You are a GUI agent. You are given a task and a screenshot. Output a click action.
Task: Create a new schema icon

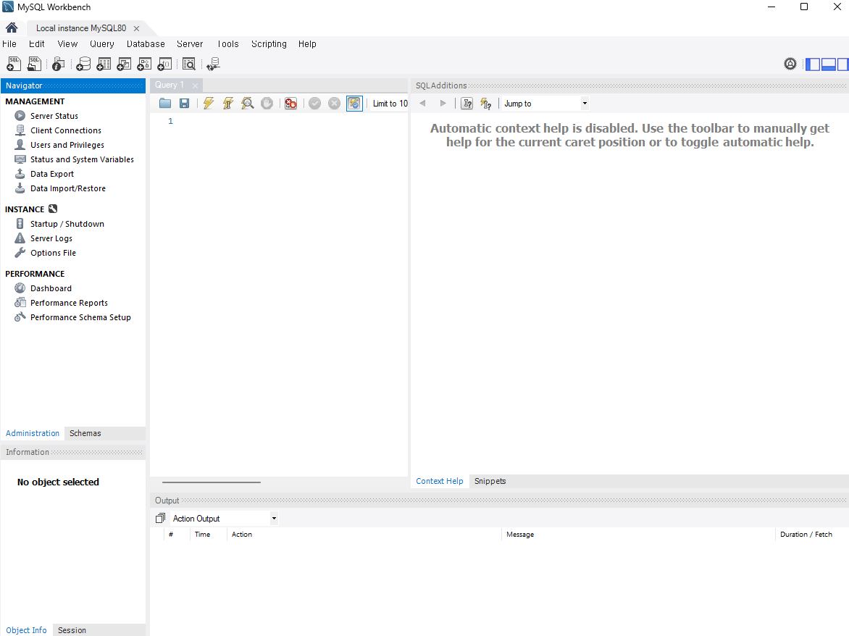pyautogui.click(x=83, y=64)
